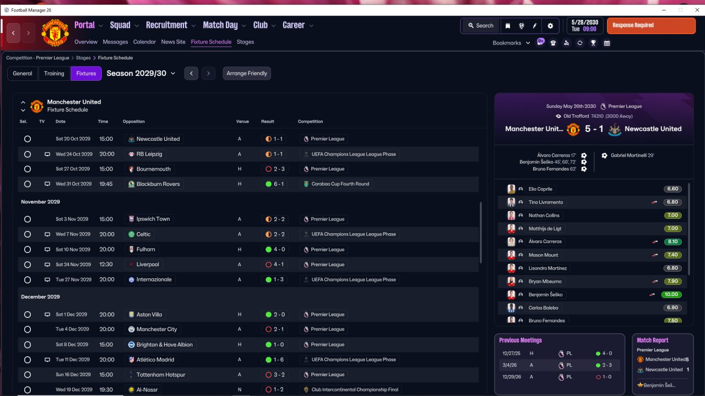Open the Manchester United club crest
The width and height of the screenshot is (705, 396).
pyautogui.click(x=55, y=33)
